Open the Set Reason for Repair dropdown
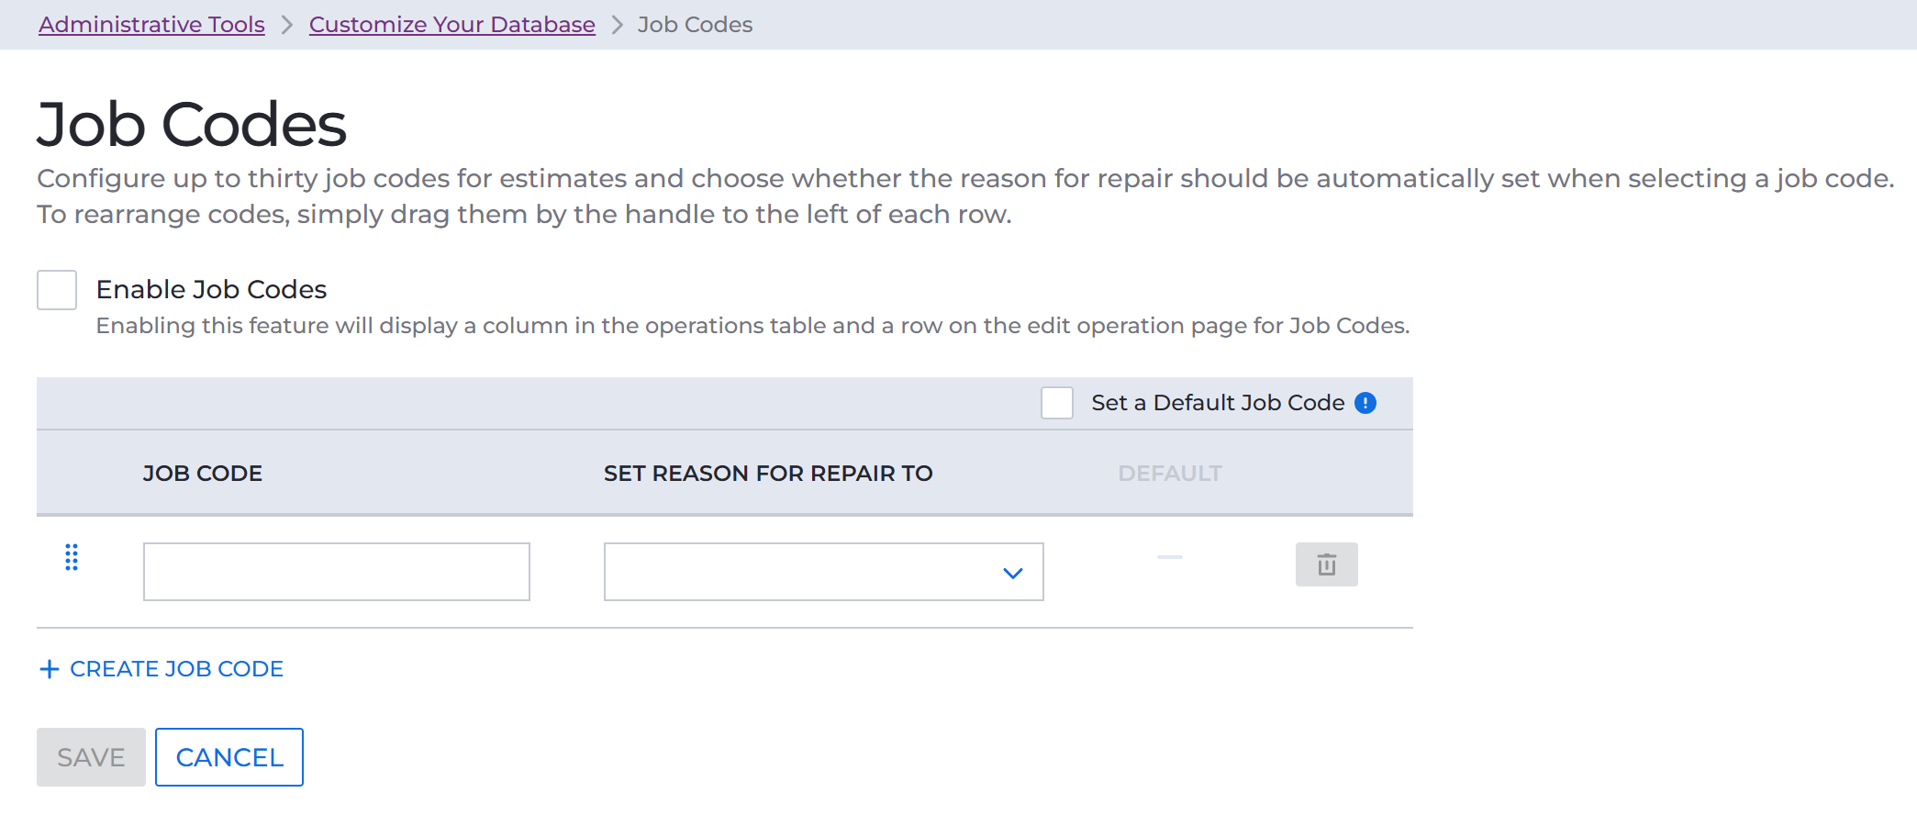This screenshot has width=1917, height=815. [823, 571]
